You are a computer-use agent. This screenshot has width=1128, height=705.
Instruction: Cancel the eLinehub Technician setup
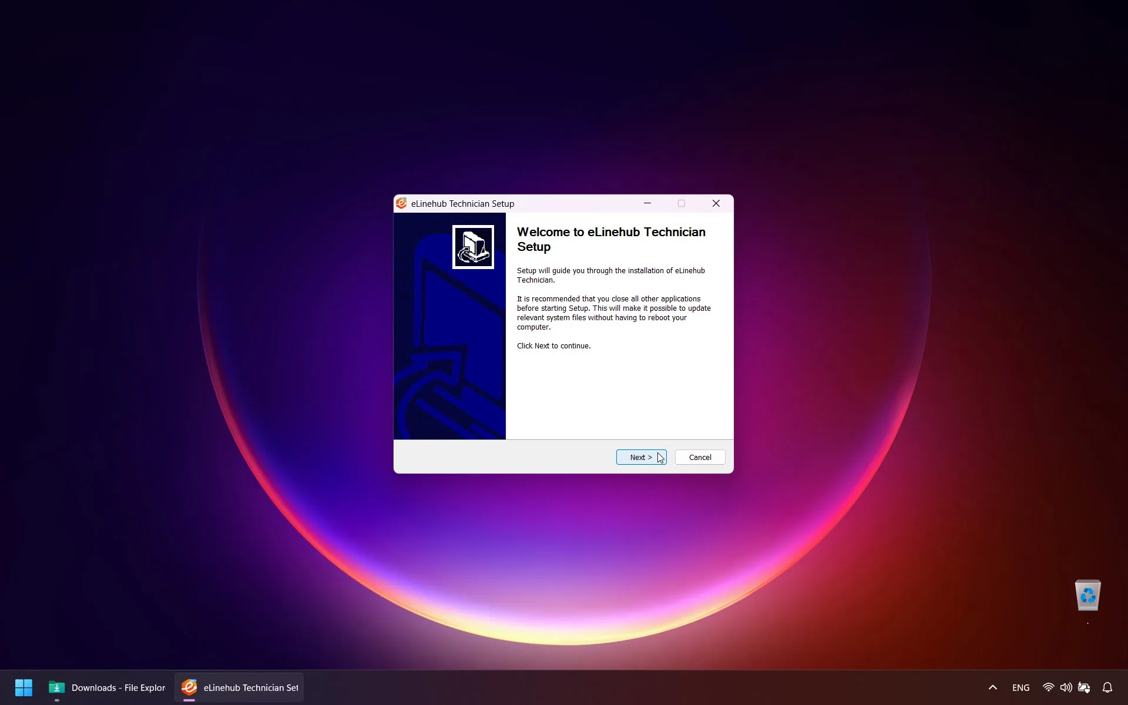(x=700, y=457)
